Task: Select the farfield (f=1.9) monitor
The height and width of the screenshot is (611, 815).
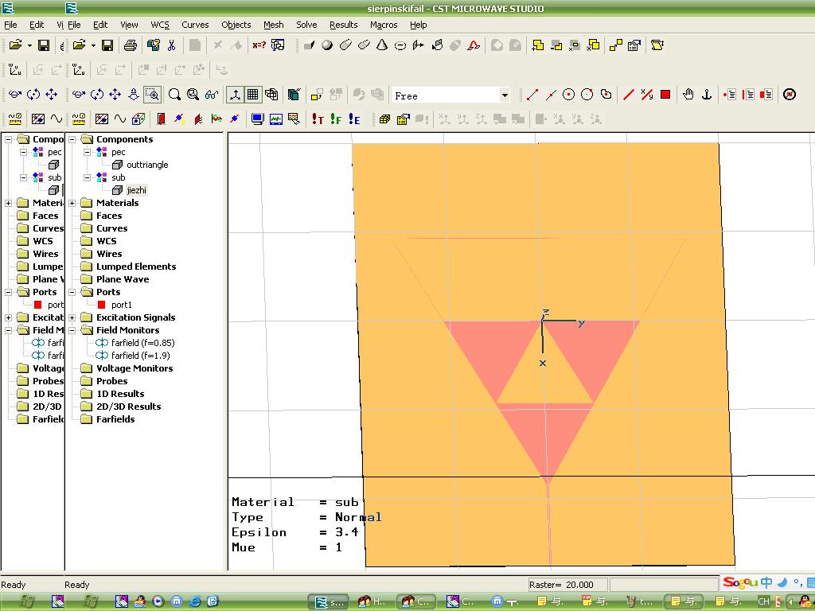Action: point(140,356)
